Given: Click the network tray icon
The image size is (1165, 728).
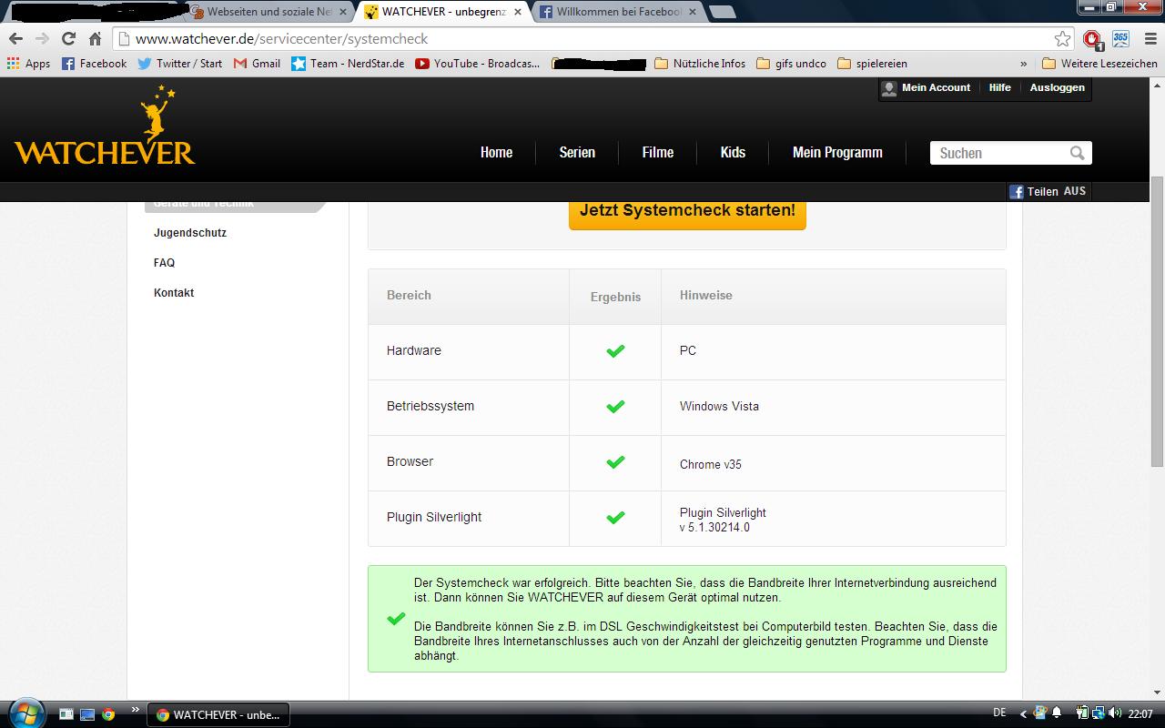Looking at the screenshot, I should [1098, 713].
